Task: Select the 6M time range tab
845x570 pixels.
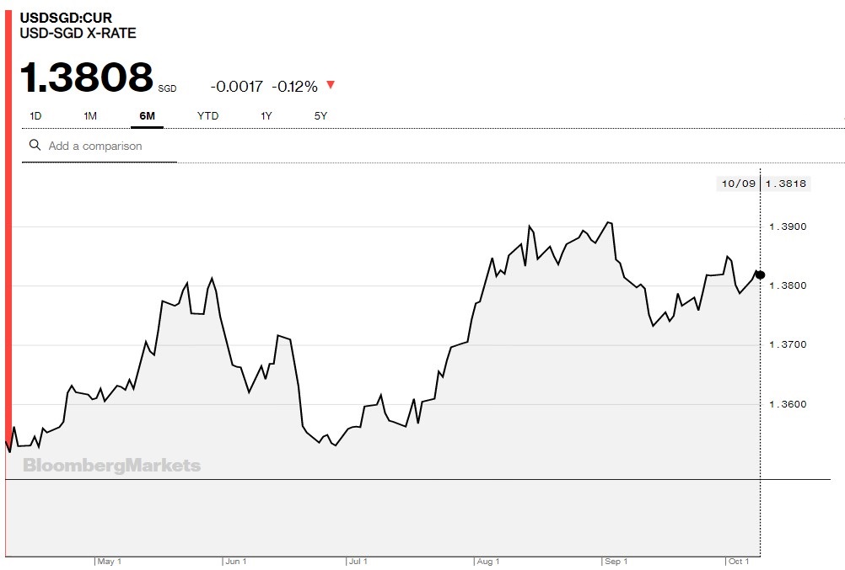Action: click(147, 115)
